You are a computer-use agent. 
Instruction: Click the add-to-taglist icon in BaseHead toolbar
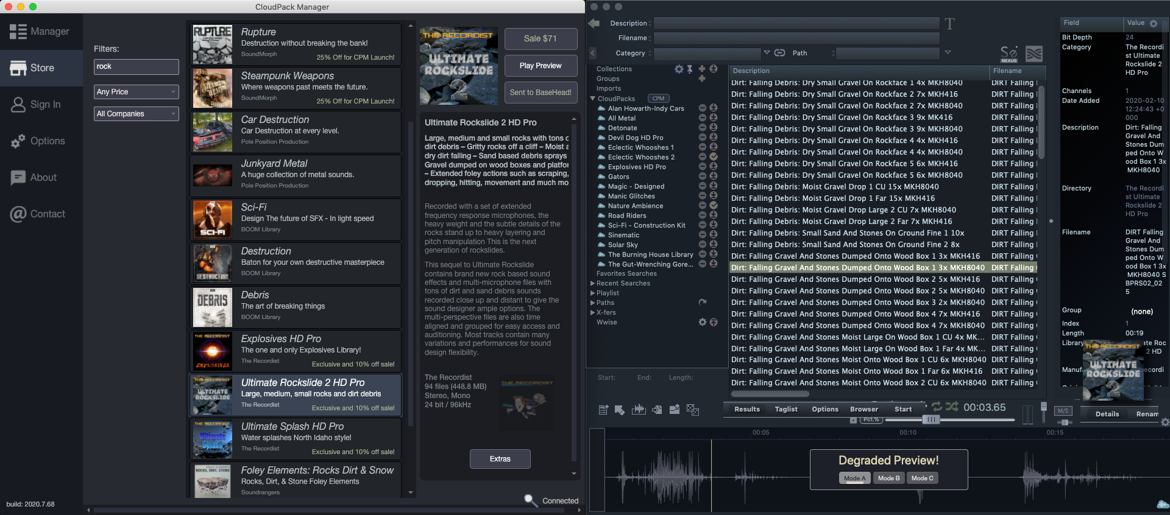click(x=603, y=410)
